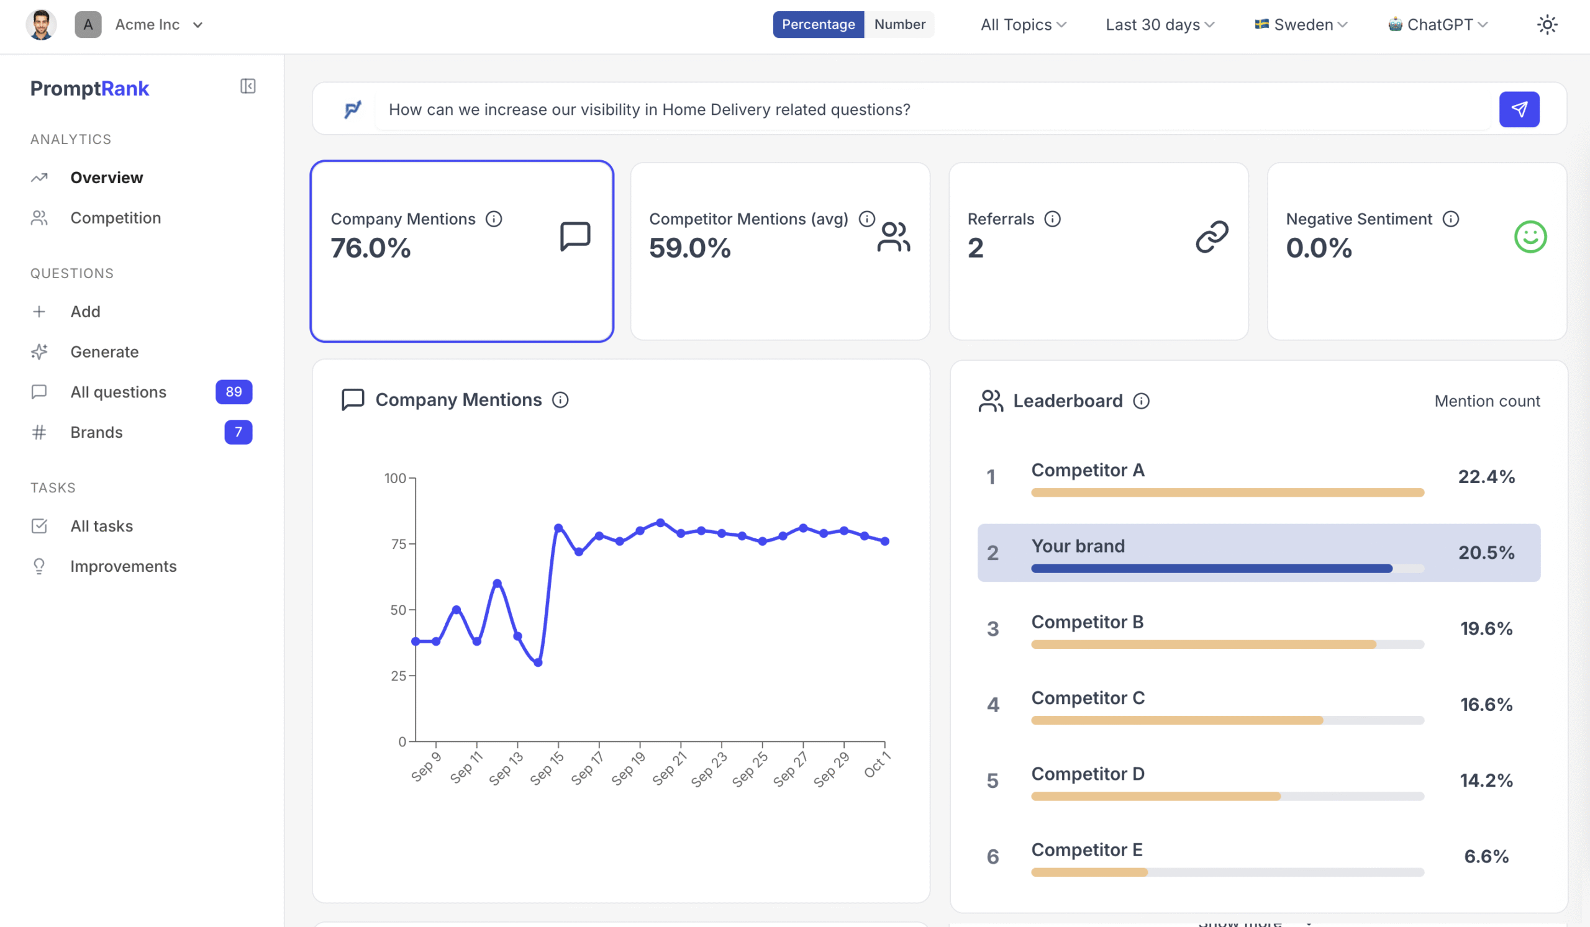The height and width of the screenshot is (927, 1590).
Task: Go to All questions
Action: pyautogui.click(x=118, y=392)
